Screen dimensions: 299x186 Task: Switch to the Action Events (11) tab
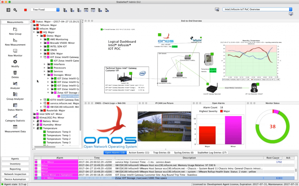(x=139, y=153)
